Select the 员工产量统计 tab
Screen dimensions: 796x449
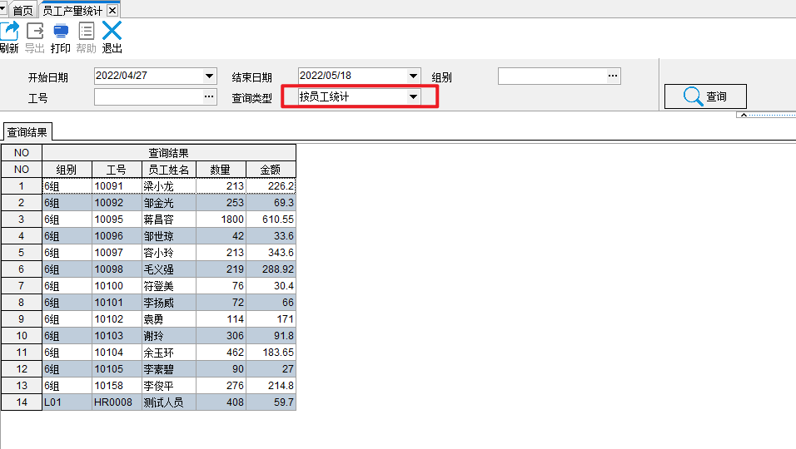pyautogui.click(x=72, y=11)
